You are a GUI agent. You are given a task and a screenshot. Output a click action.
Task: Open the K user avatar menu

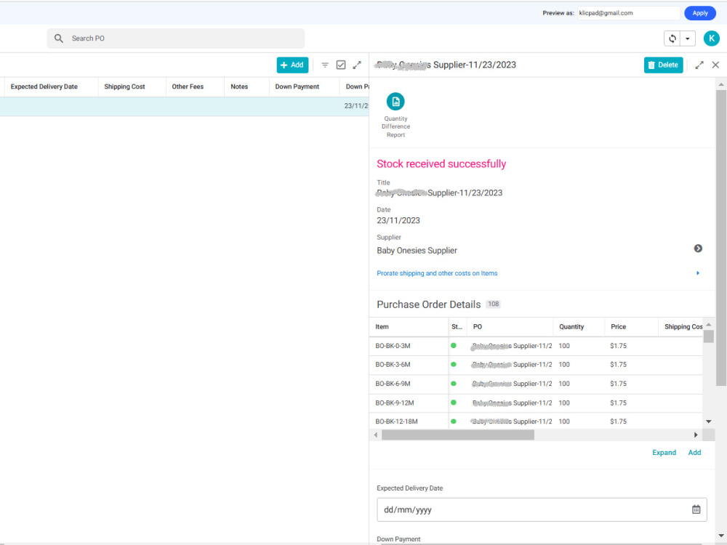click(711, 39)
